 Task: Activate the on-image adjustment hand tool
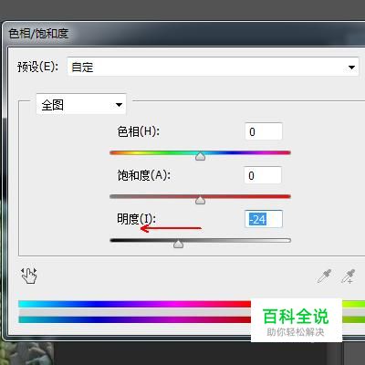pyautogui.click(x=29, y=276)
